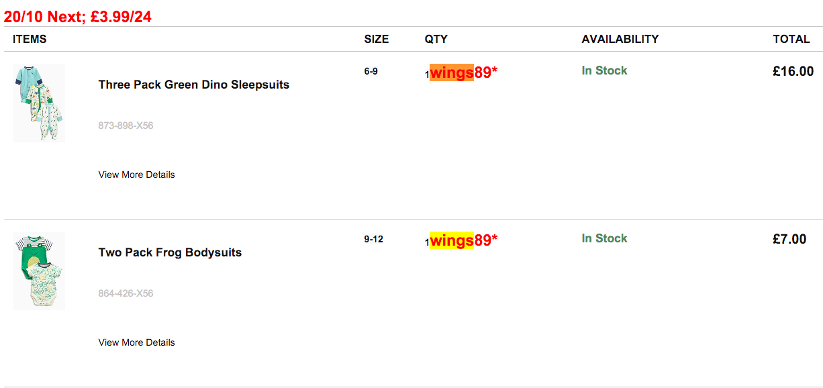The width and height of the screenshot is (823, 388).
Task: Select product code 864-426-X56
Action: coord(126,293)
